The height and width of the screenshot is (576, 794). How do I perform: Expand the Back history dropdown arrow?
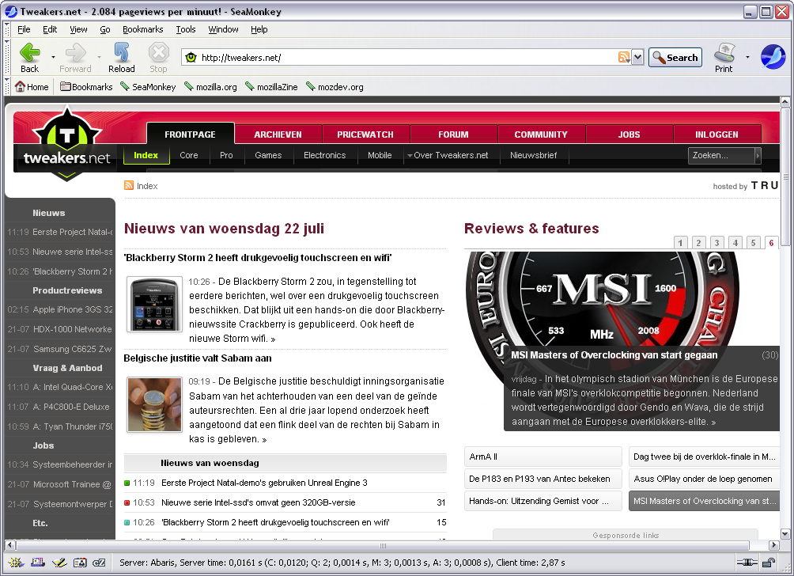click(x=53, y=57)
